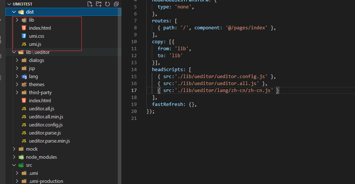Click line number 10 in editor gutter

tap(134, 42)
